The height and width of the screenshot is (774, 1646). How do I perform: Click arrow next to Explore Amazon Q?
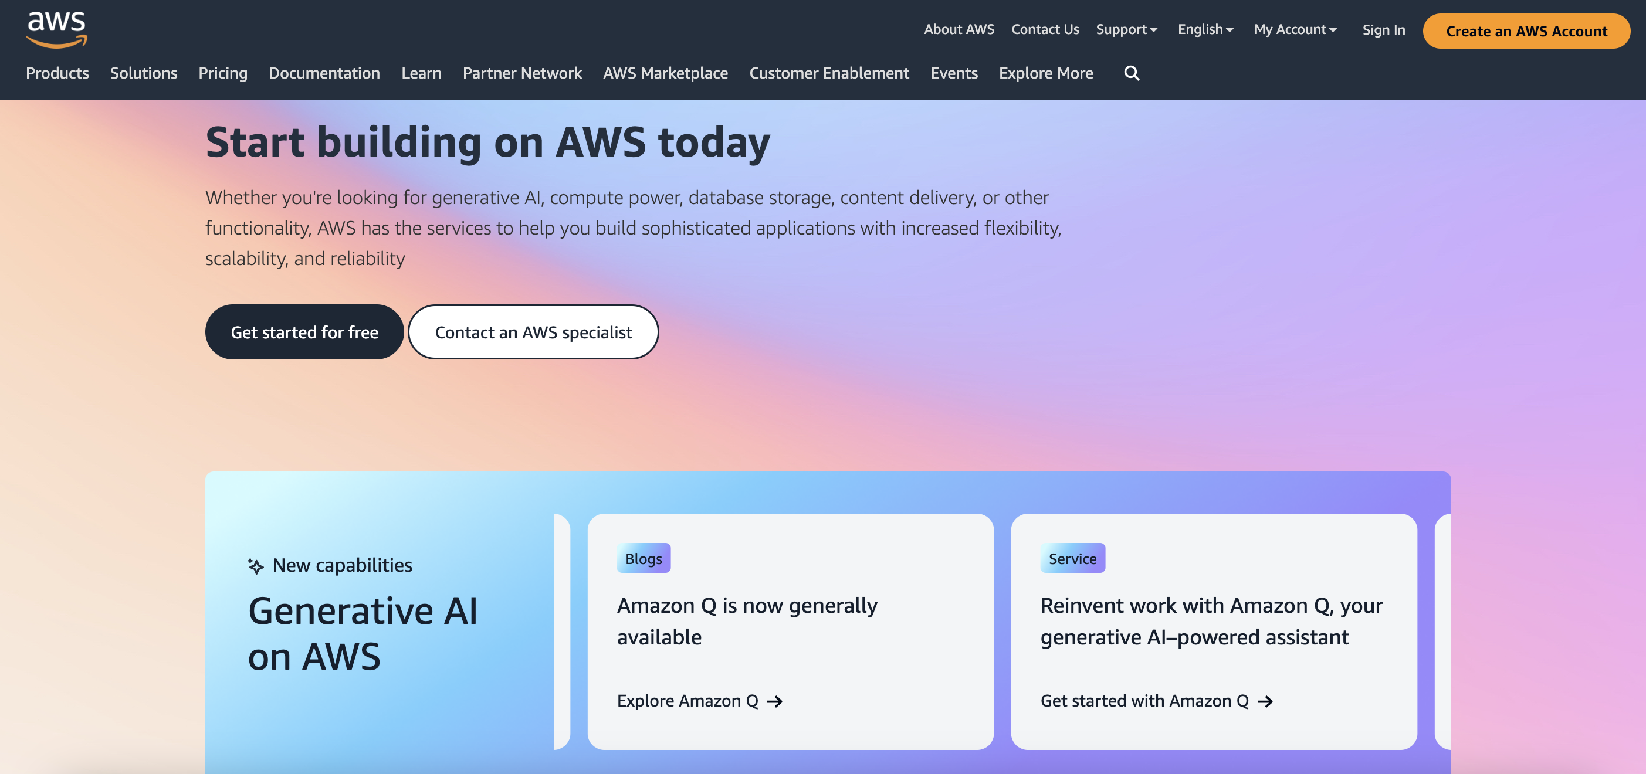tap(775, 701)
